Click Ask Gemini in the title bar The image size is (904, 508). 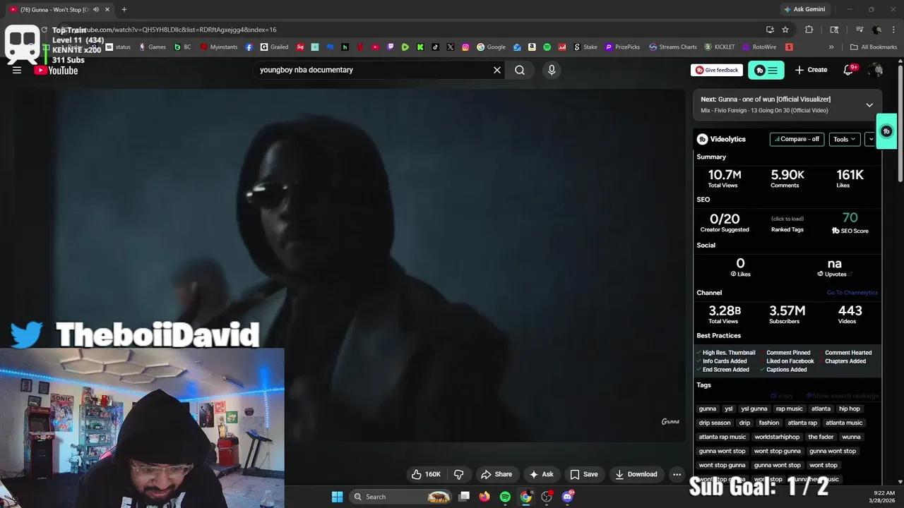click(x=804, y=9)
